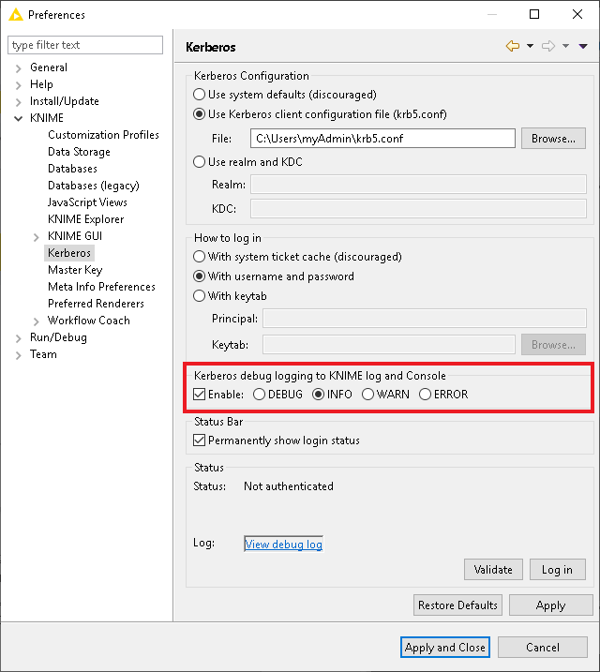Screen dimensions: 600x672
Task: Select Kerberos in the preferences tree
Action: [x=69, y=253]
